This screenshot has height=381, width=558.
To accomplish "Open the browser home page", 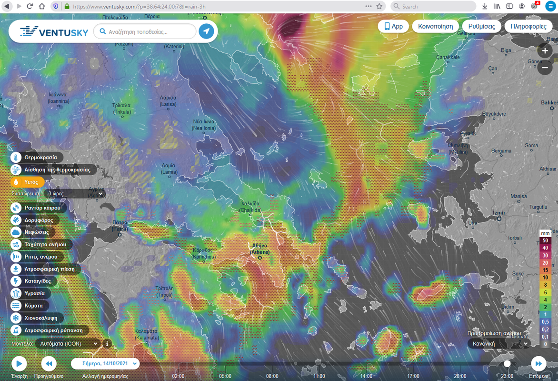I will [x=42, y=6].
